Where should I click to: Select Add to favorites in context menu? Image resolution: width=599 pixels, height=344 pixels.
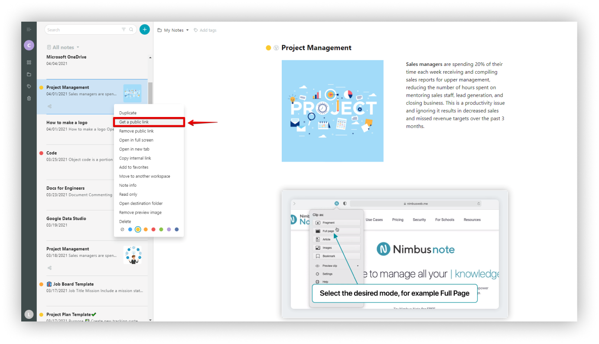point(133,167)
